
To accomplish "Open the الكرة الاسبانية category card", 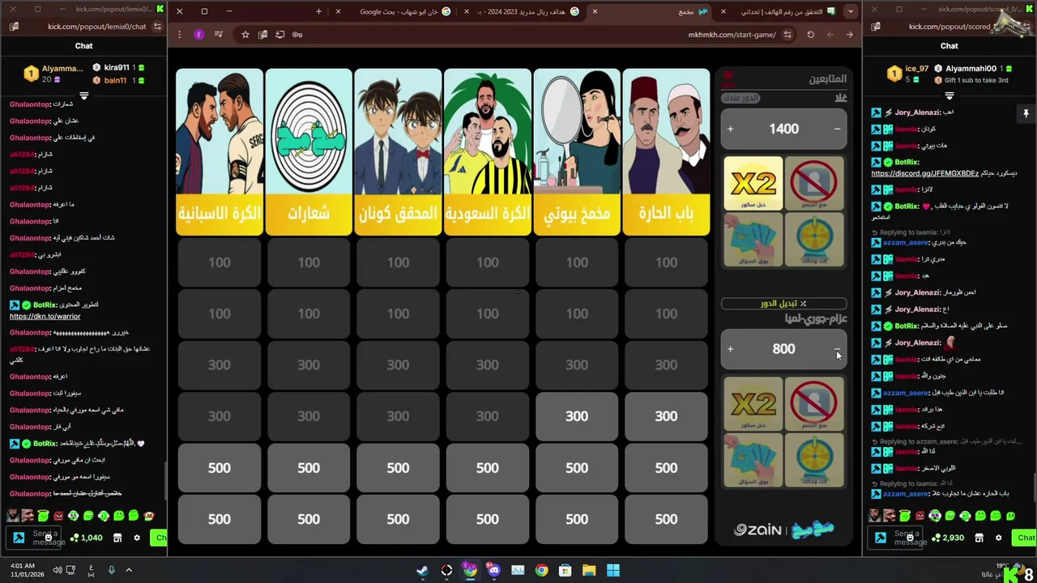I will click(220, 152).
